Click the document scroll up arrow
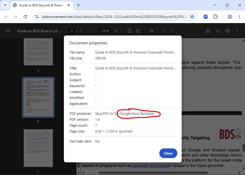Viewport: 245px width, 175px height. (244, 40)
